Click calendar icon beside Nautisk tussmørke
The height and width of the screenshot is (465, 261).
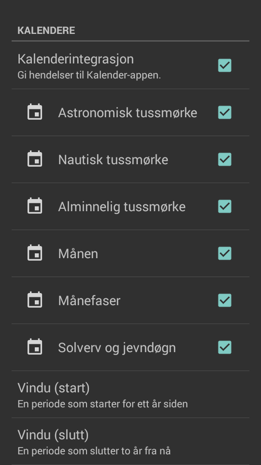tap(35, 159)
